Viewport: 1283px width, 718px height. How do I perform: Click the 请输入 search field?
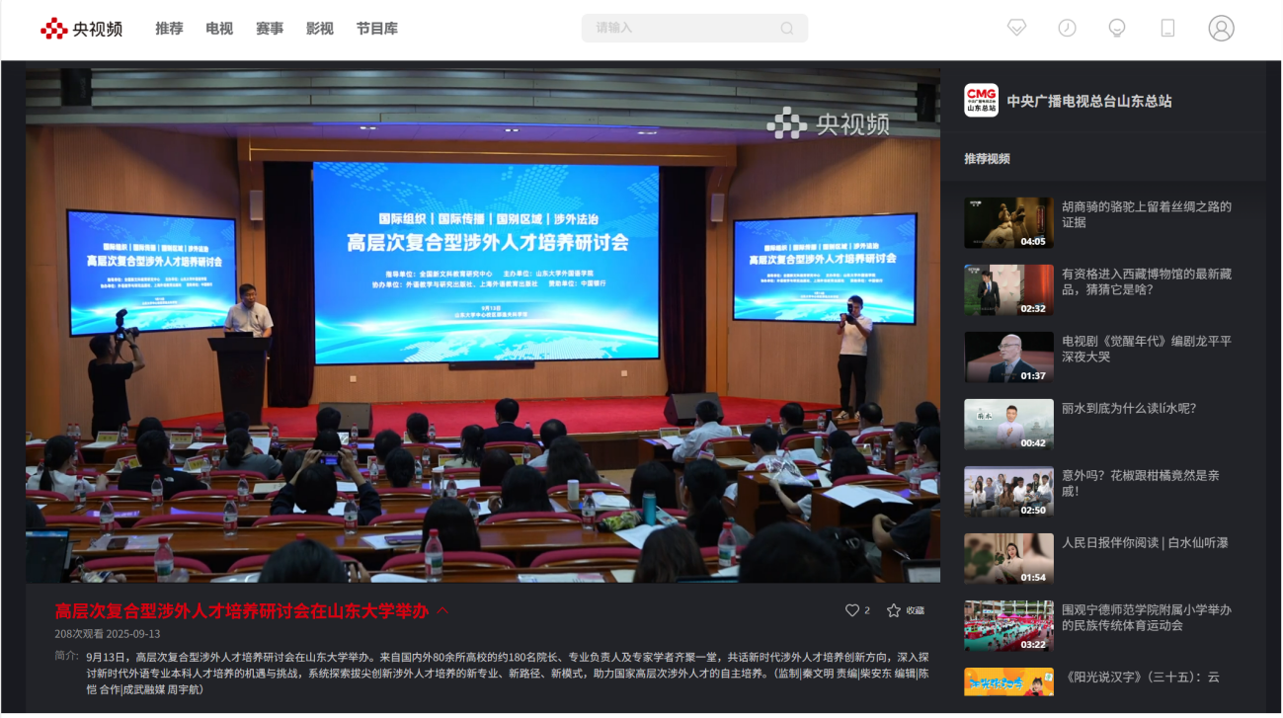pos(682,29)
